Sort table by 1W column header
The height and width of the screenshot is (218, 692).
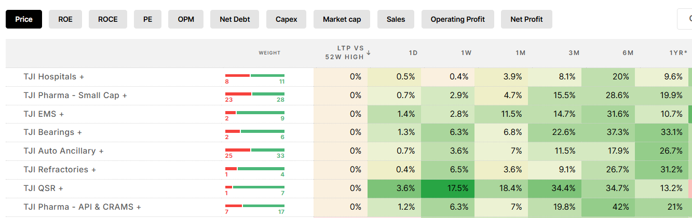466,53
